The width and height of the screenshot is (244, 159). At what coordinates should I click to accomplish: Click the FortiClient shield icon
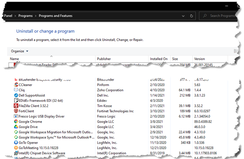click(x=16, y=111)
